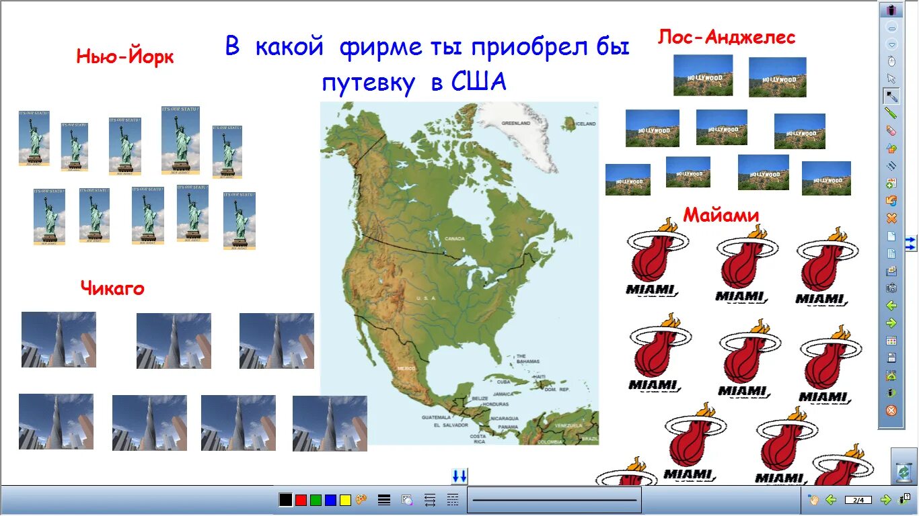
Task: Click the camera Capture tool
Action: pos(891,288)
